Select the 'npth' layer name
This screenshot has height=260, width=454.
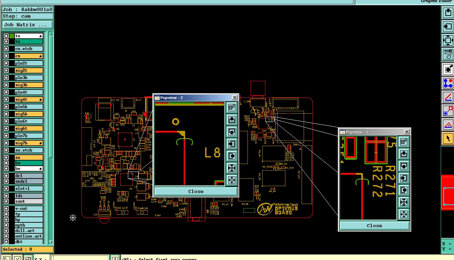tap(29, 225)
